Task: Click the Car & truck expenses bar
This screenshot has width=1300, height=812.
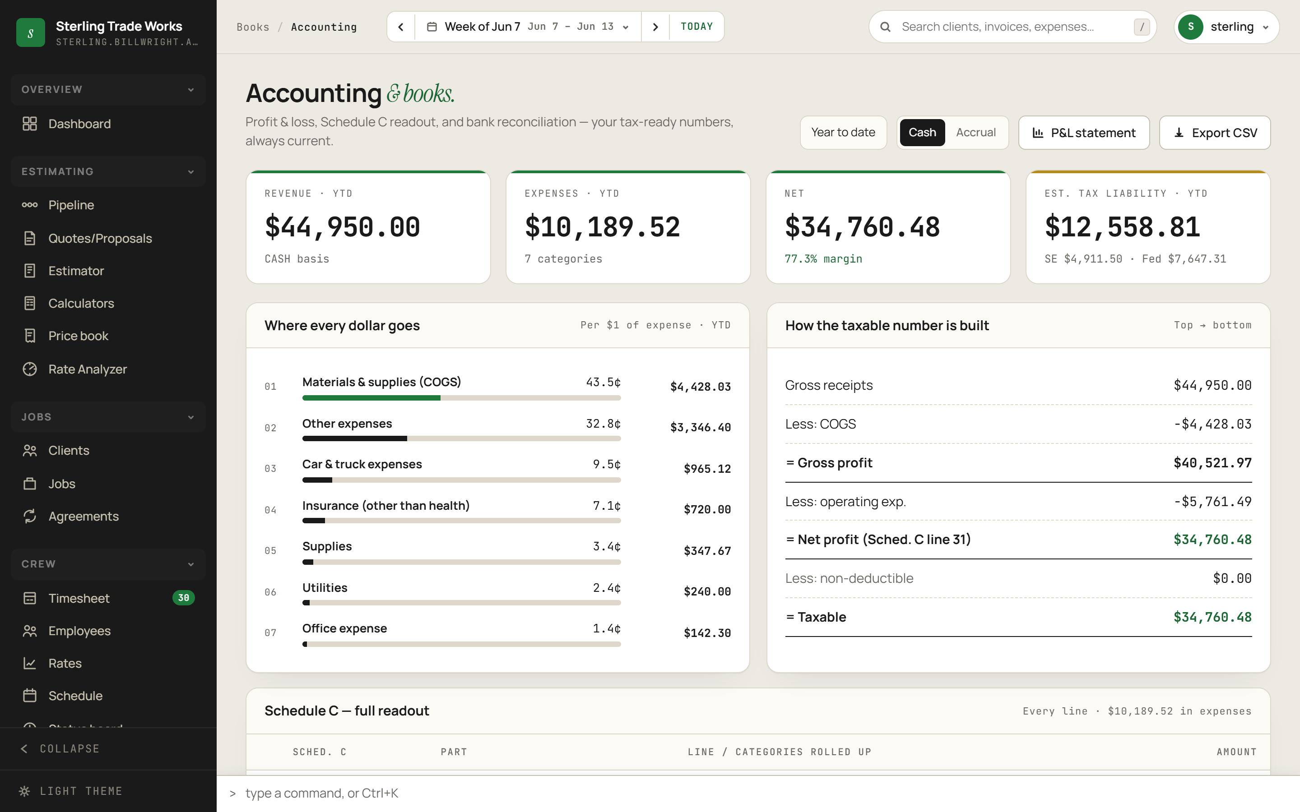Action: (461, 480)
